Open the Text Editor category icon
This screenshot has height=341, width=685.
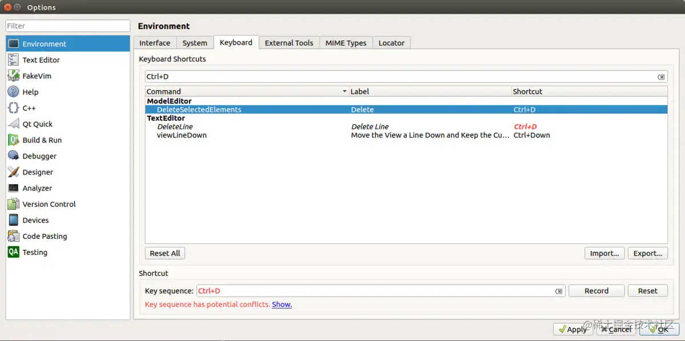pyautogui.click(x=14, y=60)
